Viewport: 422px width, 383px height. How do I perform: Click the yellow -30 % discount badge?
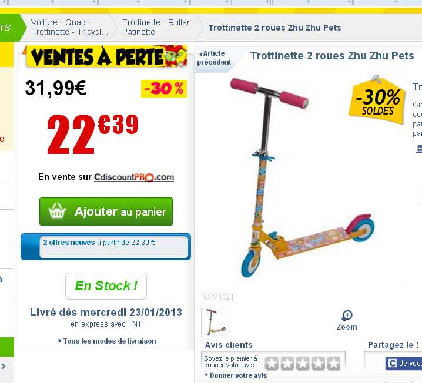point(164,89)
